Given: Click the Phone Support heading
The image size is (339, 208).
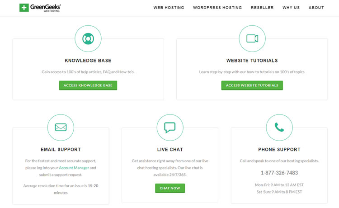Looking at the screenshot, I should [x=279, y=149].
